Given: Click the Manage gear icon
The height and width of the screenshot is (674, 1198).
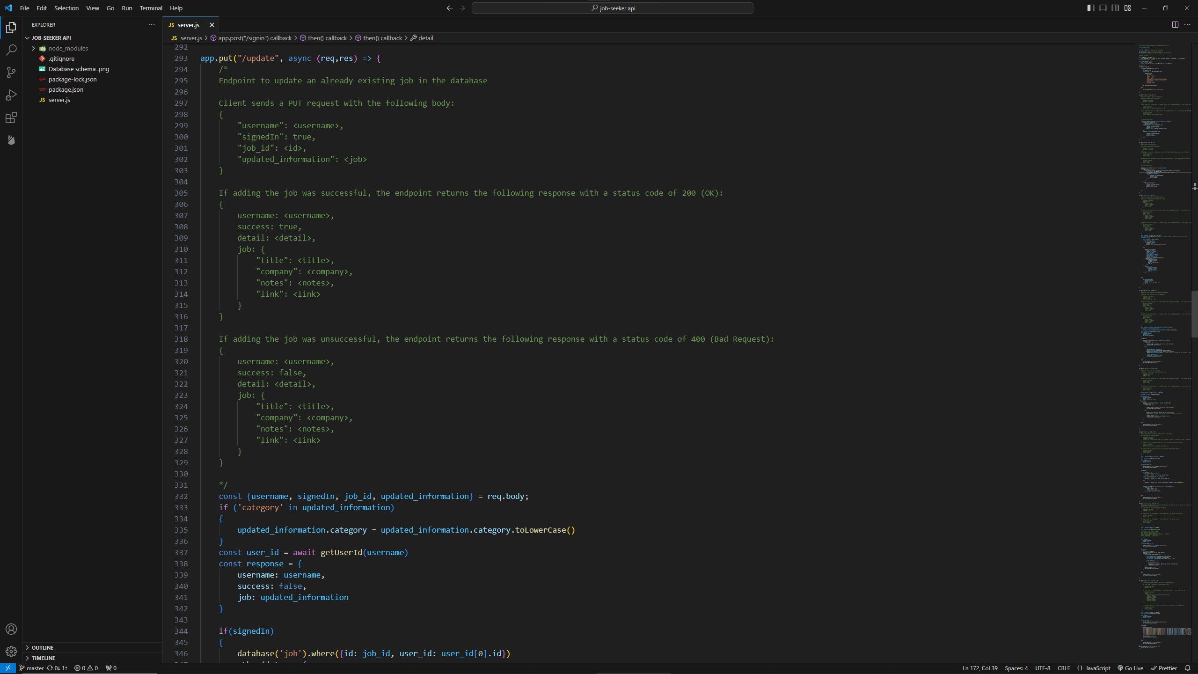Looking at the screenshot, I should coord(11,651).
